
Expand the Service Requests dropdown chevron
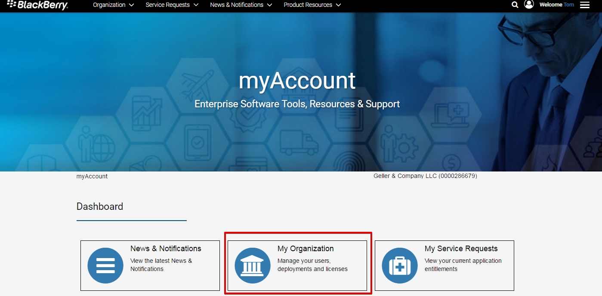[196, 5]
